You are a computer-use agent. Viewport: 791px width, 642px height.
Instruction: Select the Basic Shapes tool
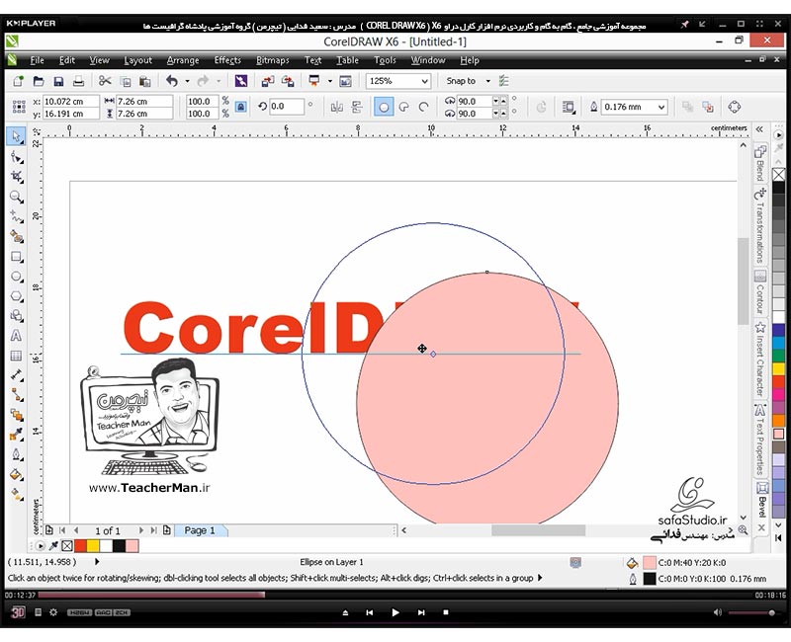[17, 316]
